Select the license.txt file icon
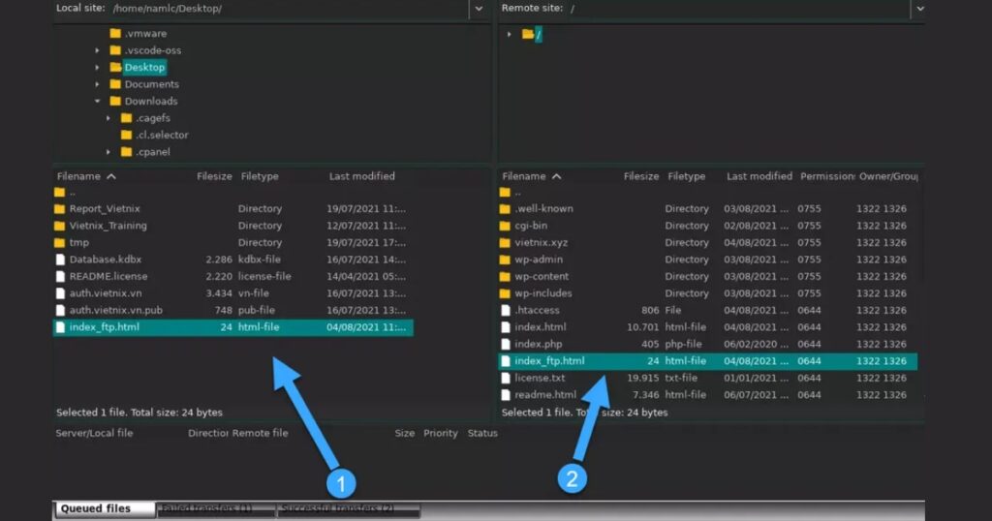Viewport: 992px width, 521px height. [506, 378]
